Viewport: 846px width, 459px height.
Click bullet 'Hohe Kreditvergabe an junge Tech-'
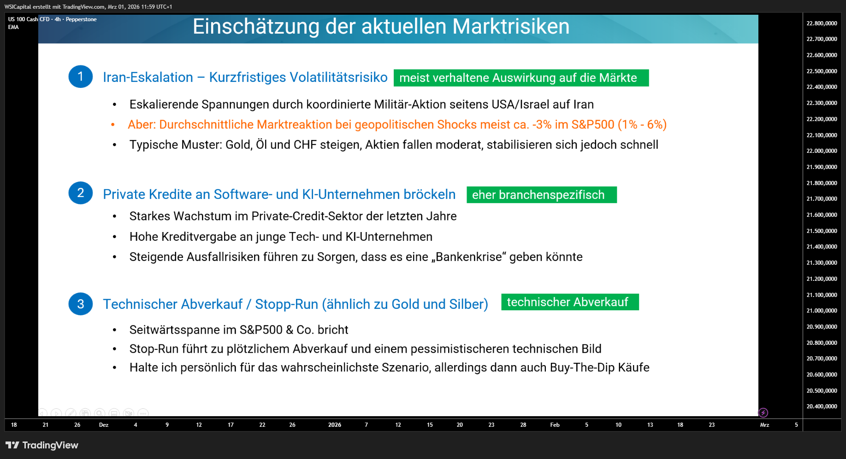tap(281, 237)
